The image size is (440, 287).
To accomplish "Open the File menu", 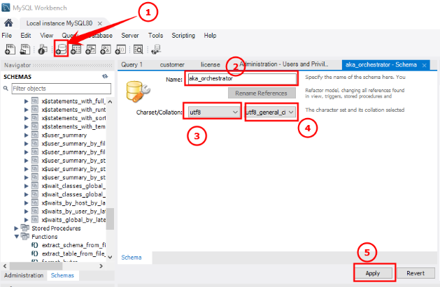I will click(x=7, y=36).
